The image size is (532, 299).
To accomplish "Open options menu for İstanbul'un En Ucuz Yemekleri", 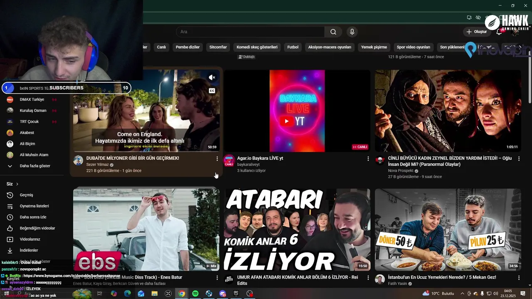I will (519, 277).
